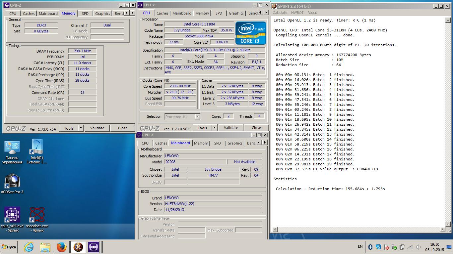Viewport: 453px width, 254px height.
Task: Select the GPUPI taskbar button
Action: 78,247
